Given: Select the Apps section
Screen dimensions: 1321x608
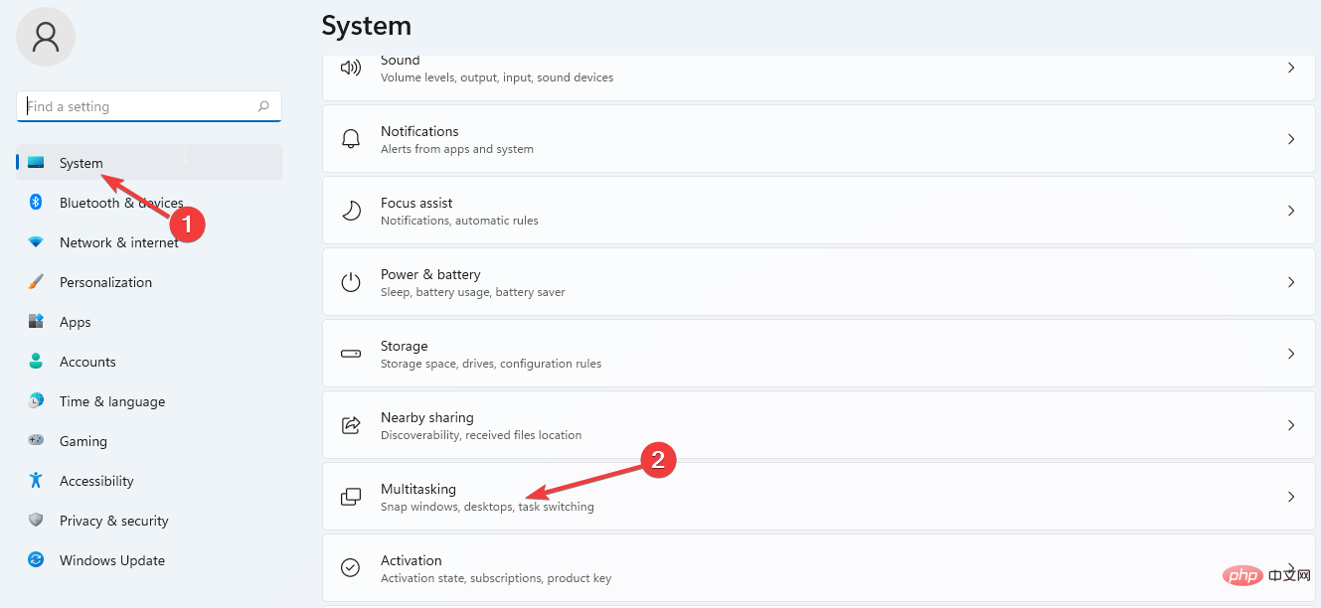Looking at the screenshot, I should pos(75,321).
